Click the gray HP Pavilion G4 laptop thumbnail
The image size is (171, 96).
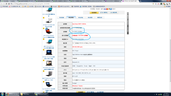(49, 74)
